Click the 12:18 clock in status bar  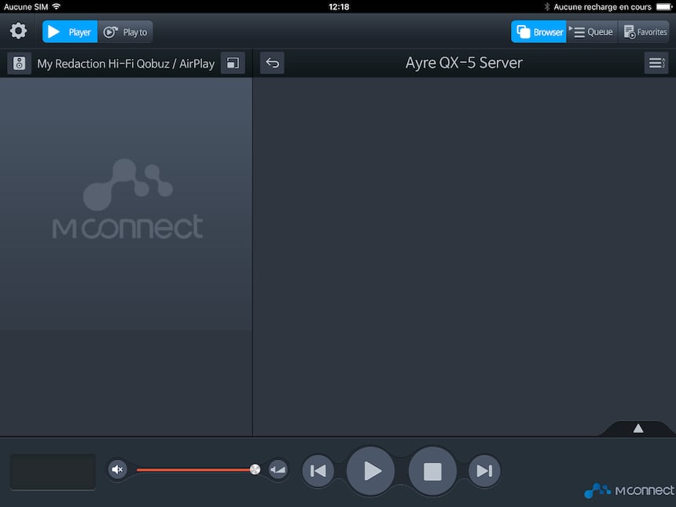pos(339,7)
